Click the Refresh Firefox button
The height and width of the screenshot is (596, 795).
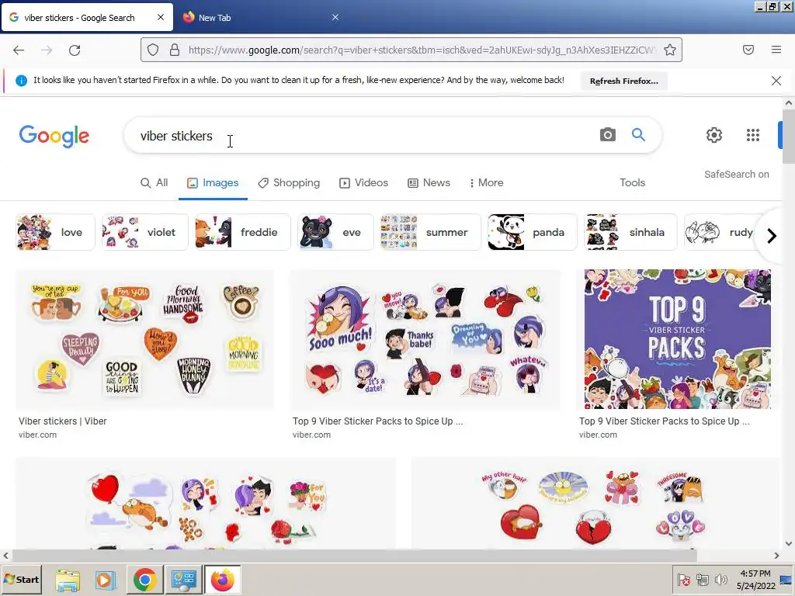coord(623,81)
